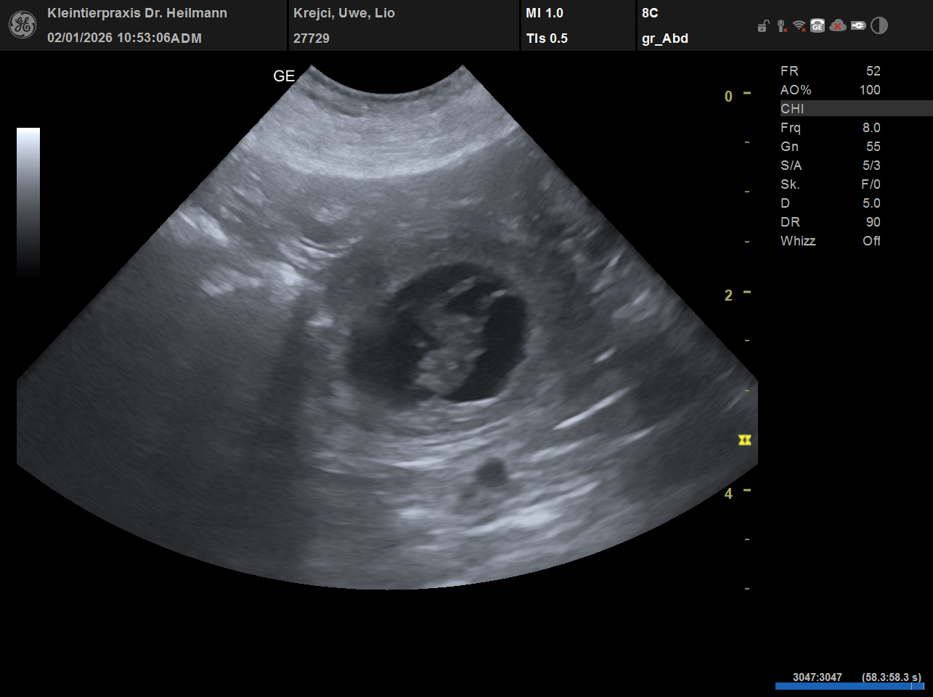Click the disconnected network cable icon
Screen dimensions: 933x697
tap(781, 26)
